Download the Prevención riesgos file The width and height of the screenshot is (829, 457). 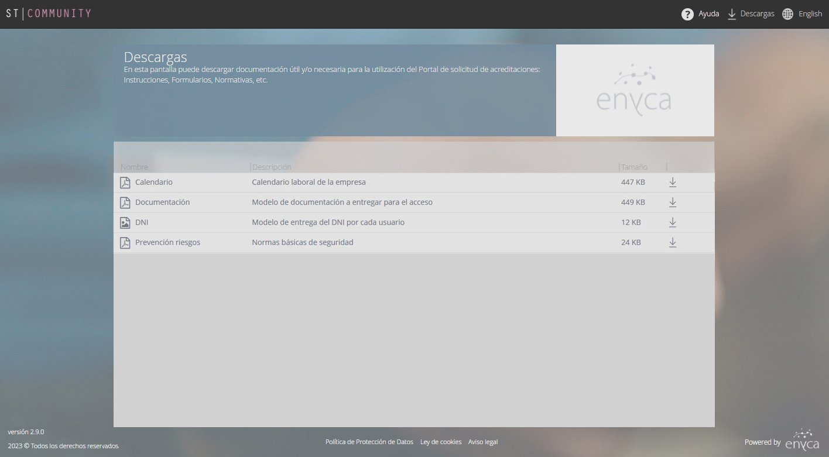[x=673, y=242]
